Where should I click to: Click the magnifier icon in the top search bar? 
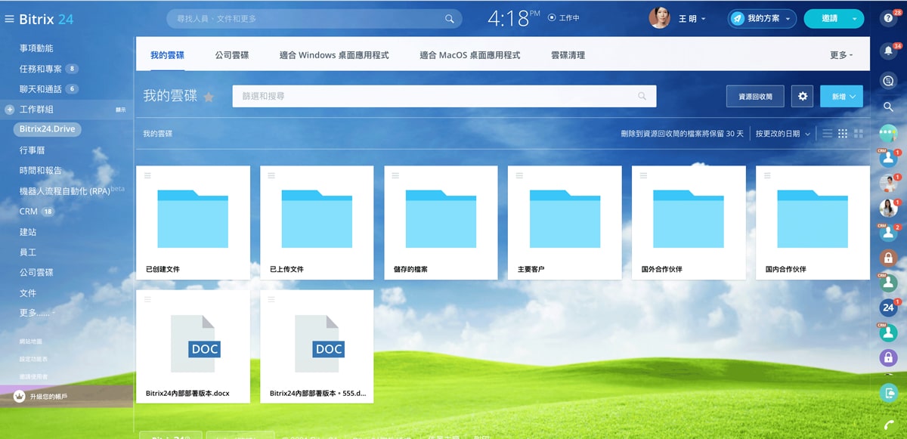(450, 19)
